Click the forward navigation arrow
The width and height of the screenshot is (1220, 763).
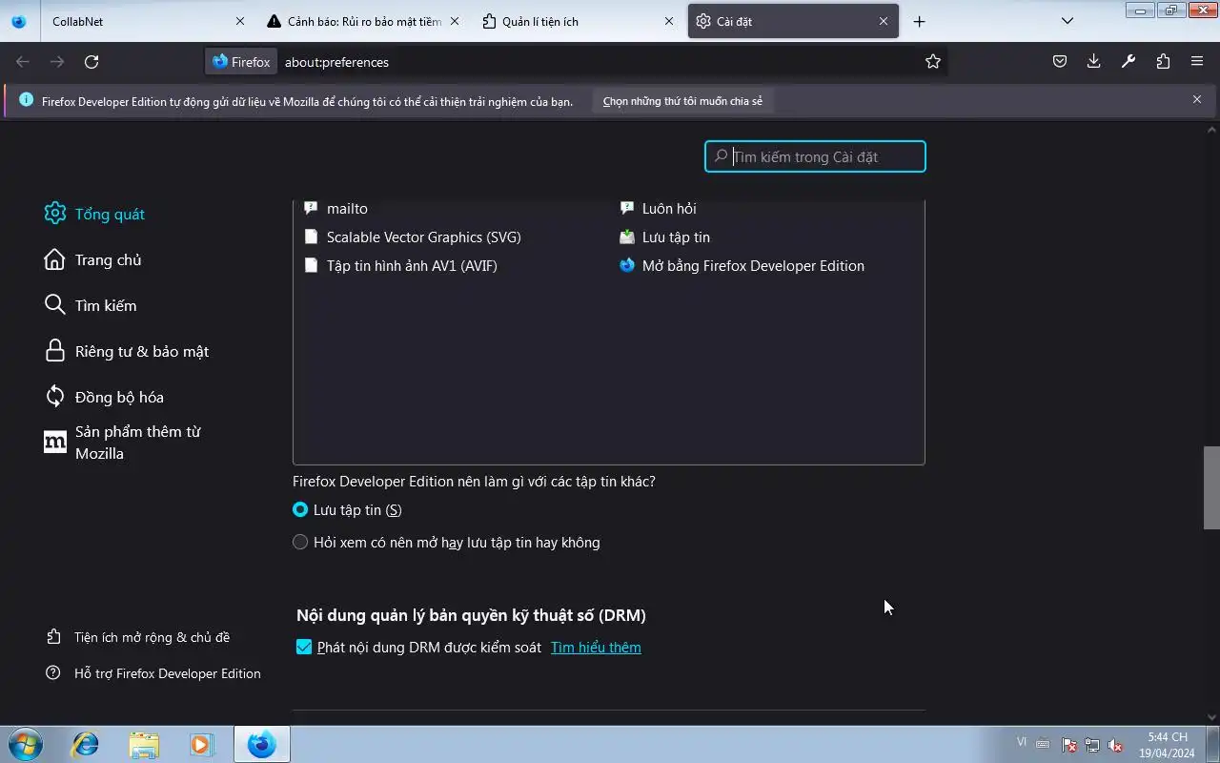pyautogui.click(x=57, y=61)
